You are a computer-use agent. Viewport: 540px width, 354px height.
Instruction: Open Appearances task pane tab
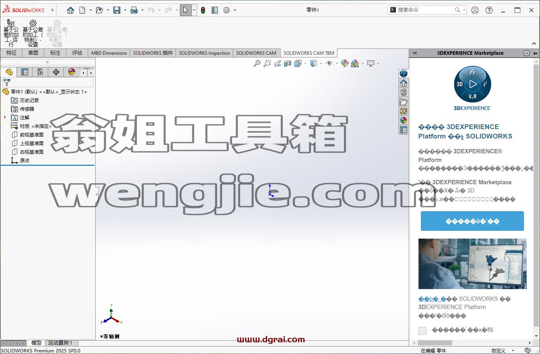pyautogui.click(x=404, y=120)
